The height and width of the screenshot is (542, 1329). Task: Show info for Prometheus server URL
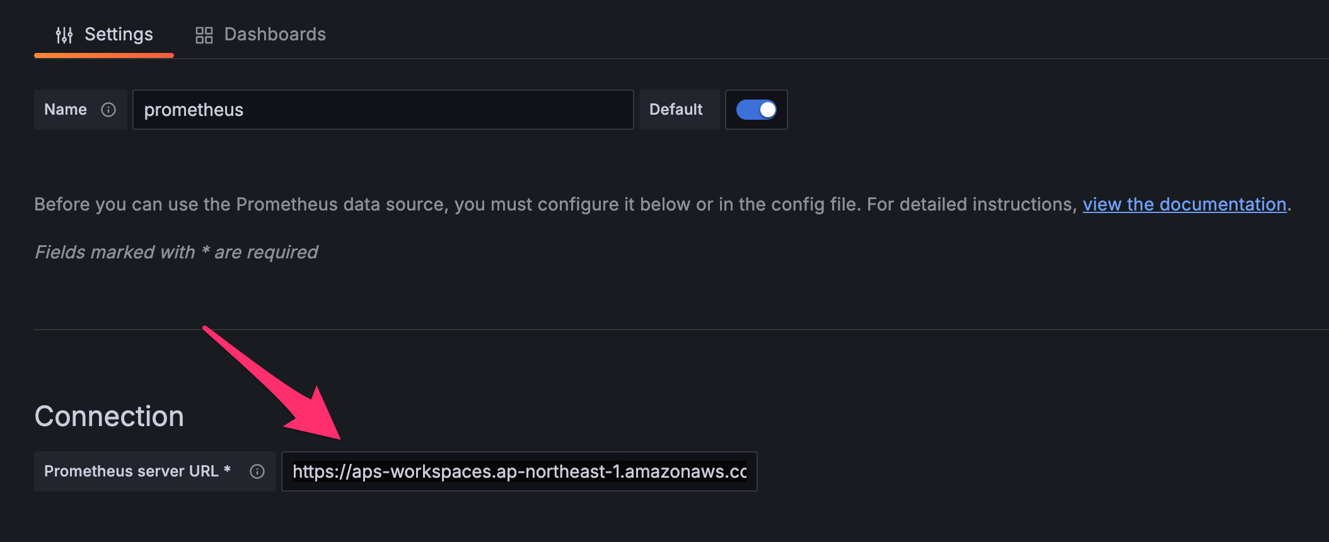coord(257,471)
